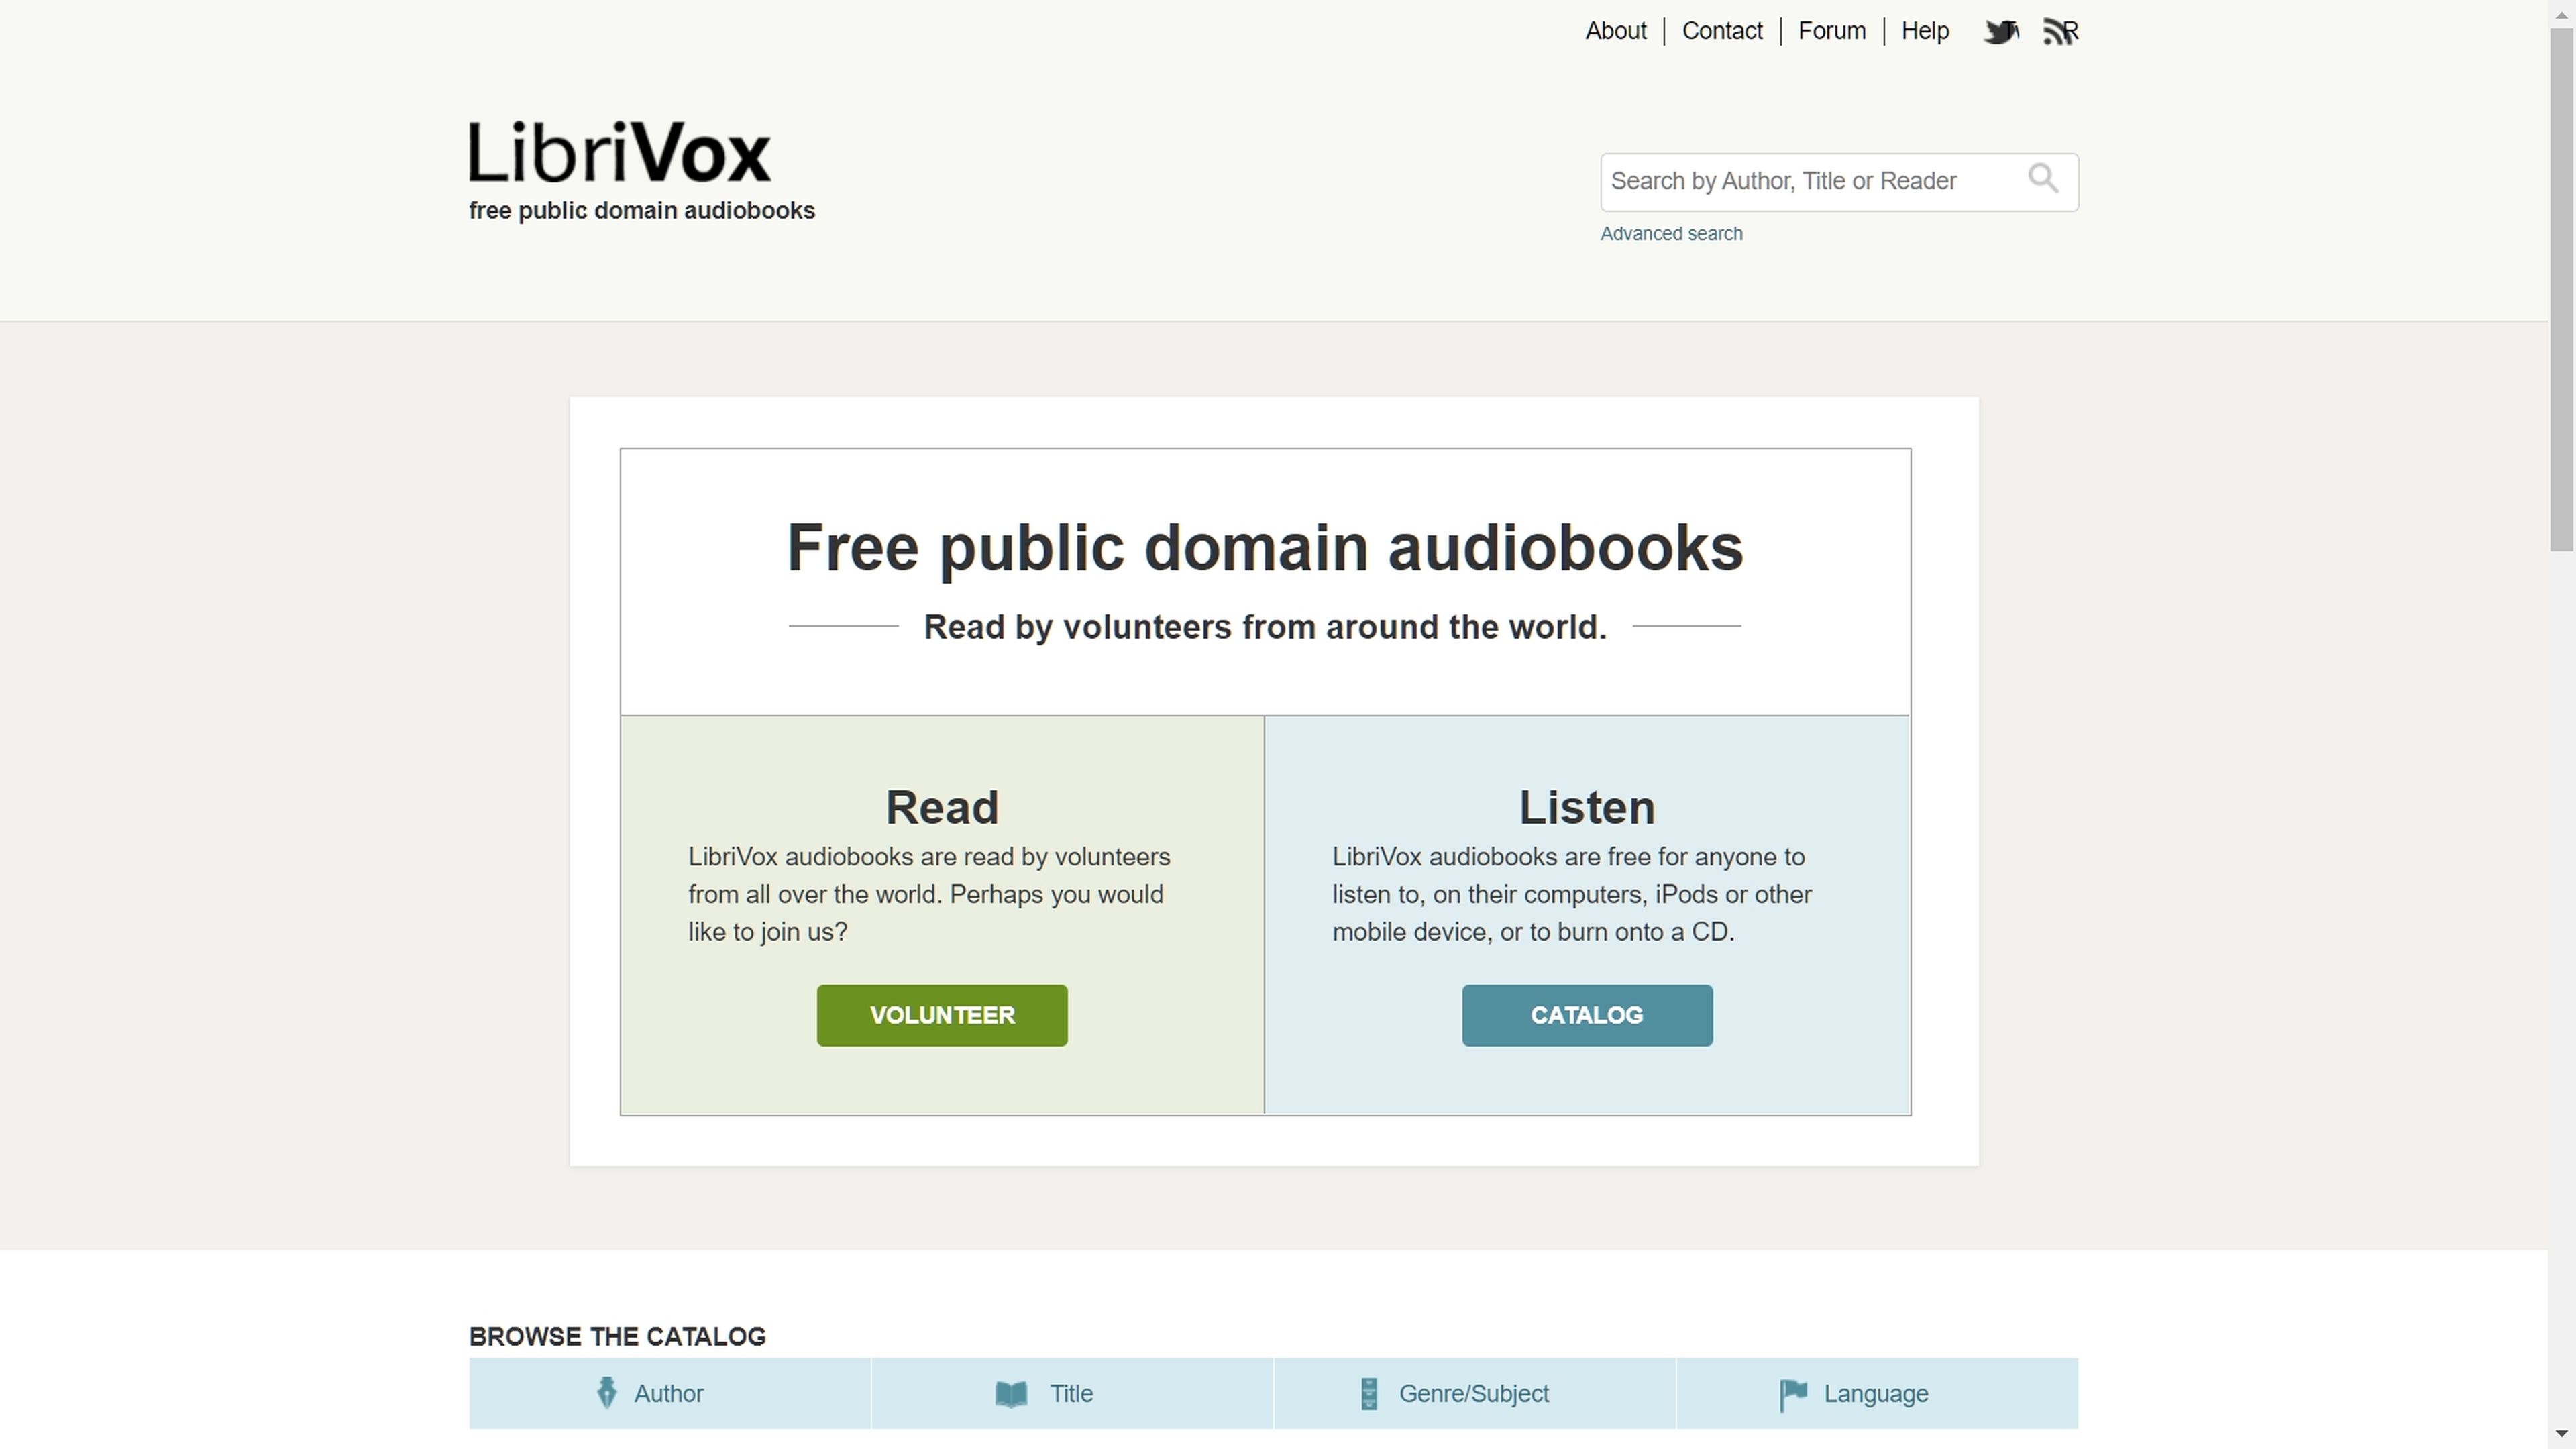Click the "Listen" heading

click(1587, 807)
